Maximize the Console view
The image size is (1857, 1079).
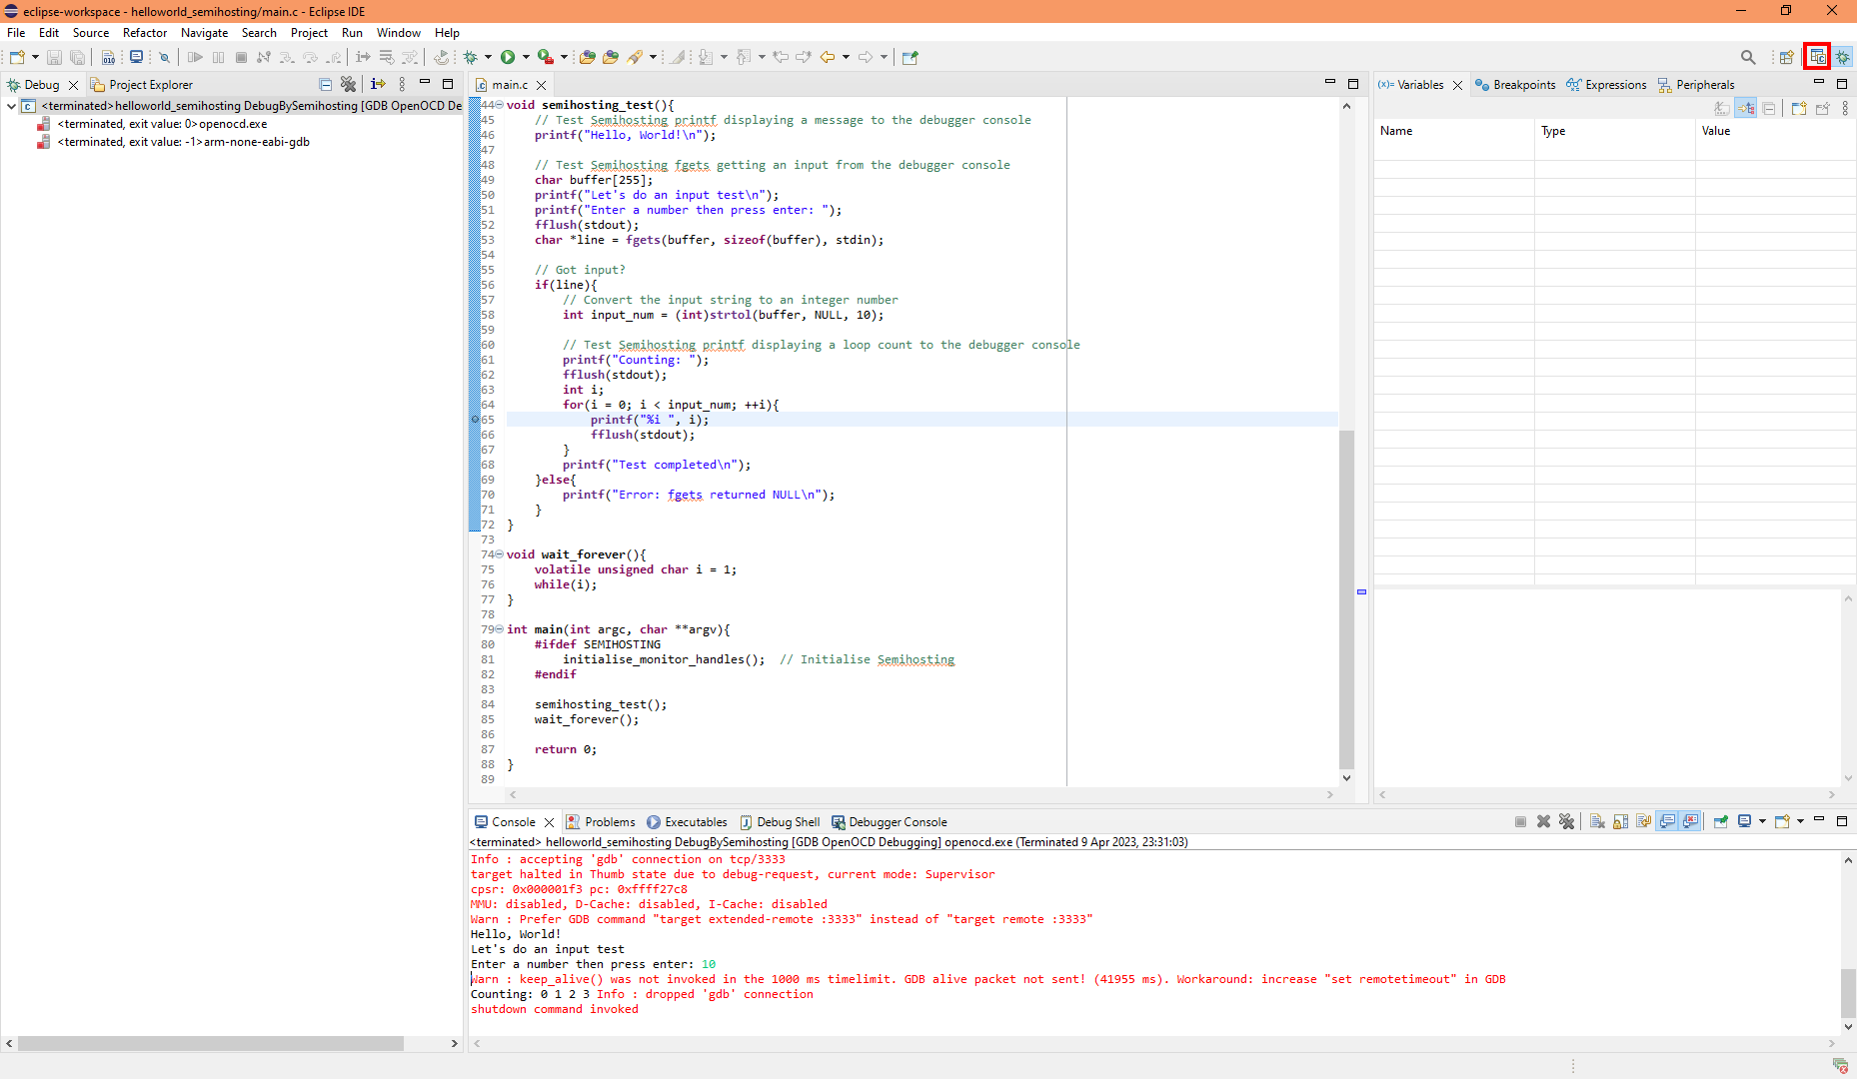pyautogui.click(x=1844, y=821)
